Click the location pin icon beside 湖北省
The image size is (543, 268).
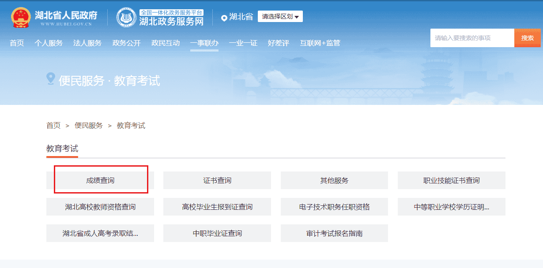[x=224, y=18]
